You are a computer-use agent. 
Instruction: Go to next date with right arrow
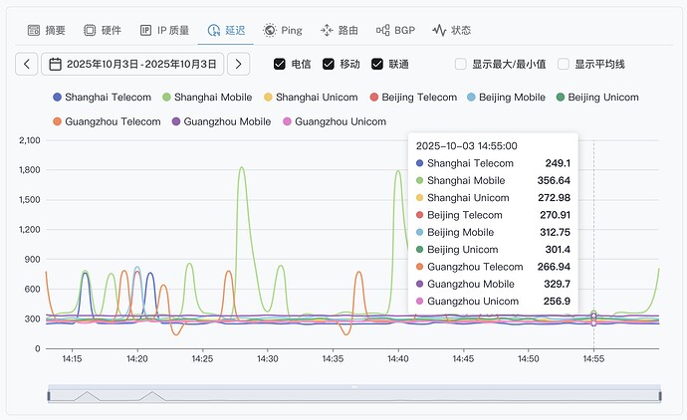(x=238, y=64)
